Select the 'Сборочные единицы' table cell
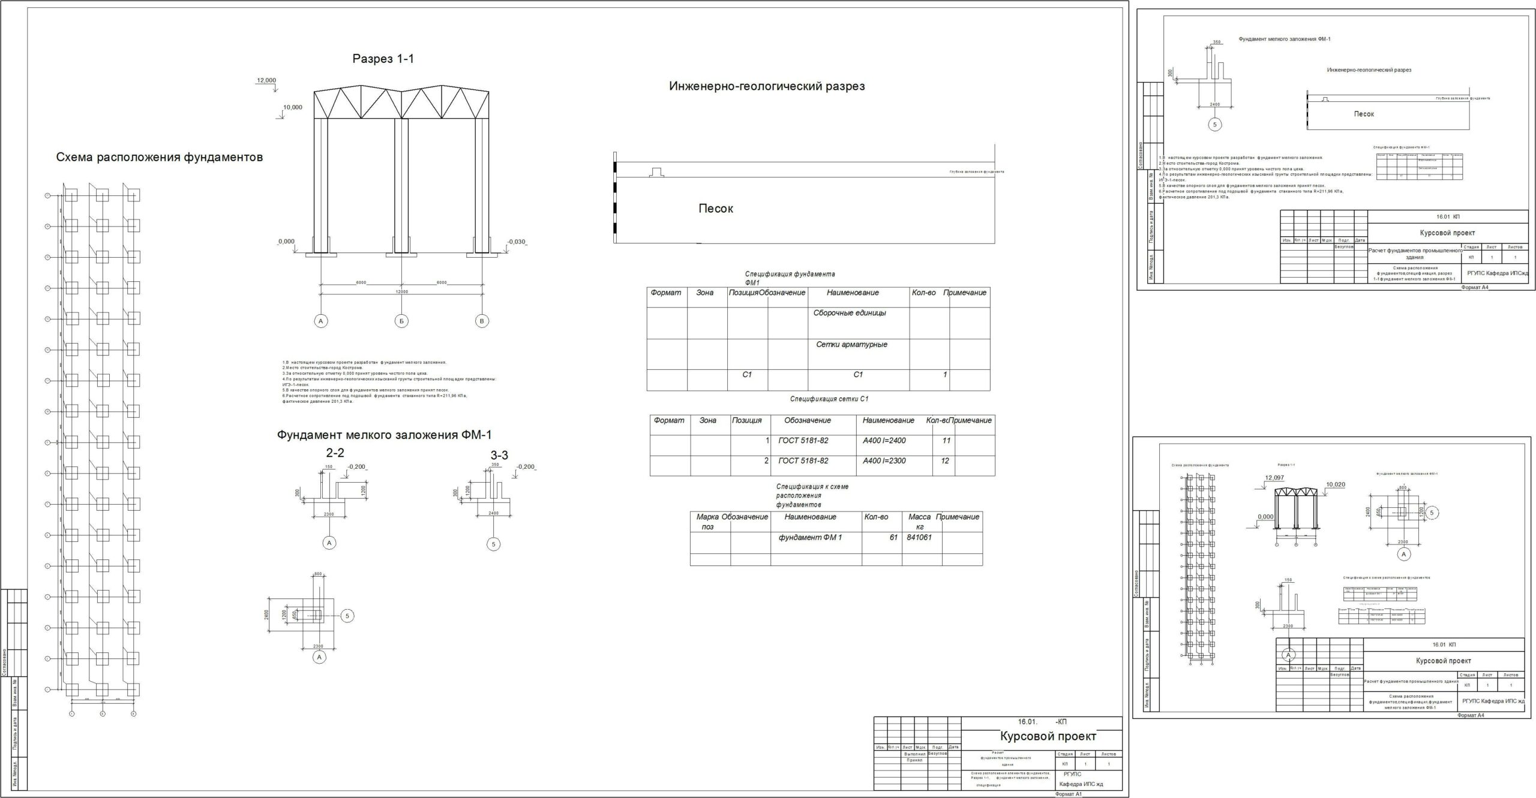 point(850,313)
